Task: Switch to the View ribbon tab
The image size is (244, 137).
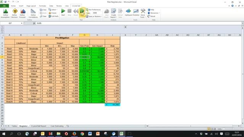Action: tap(67, 6)
